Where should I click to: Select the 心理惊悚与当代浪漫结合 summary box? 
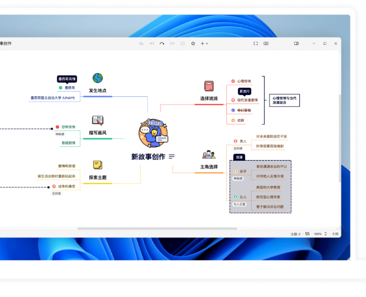tap(284, 100)
